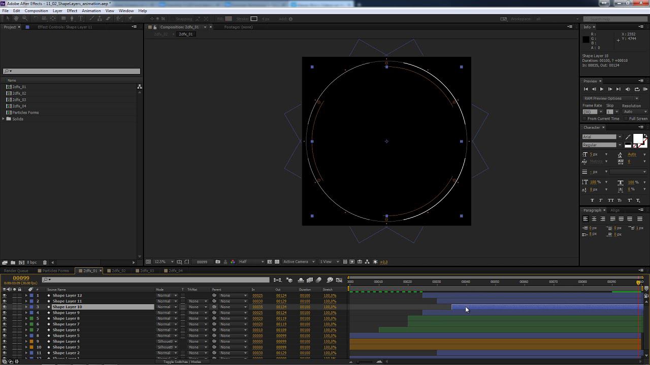
Task: Click the Toggle Switches / Modes button
Action: (182, 362)
